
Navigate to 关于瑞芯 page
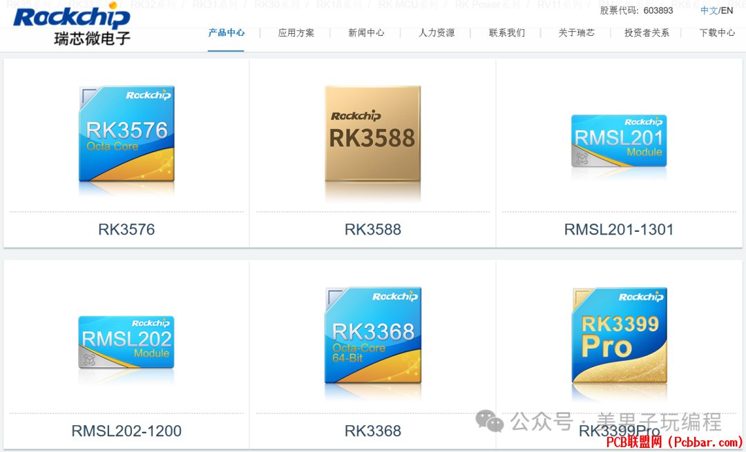coord(576,33)
